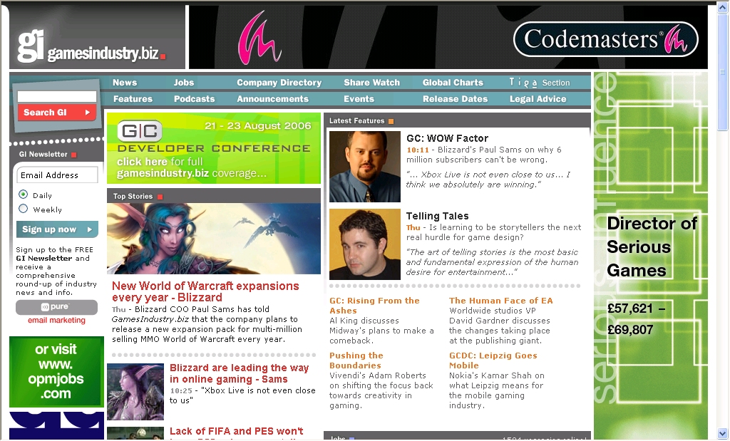Open Lack of FIFA and PES headline
Viewport: 730px width, 441px height.
click(x=236, y=432)
